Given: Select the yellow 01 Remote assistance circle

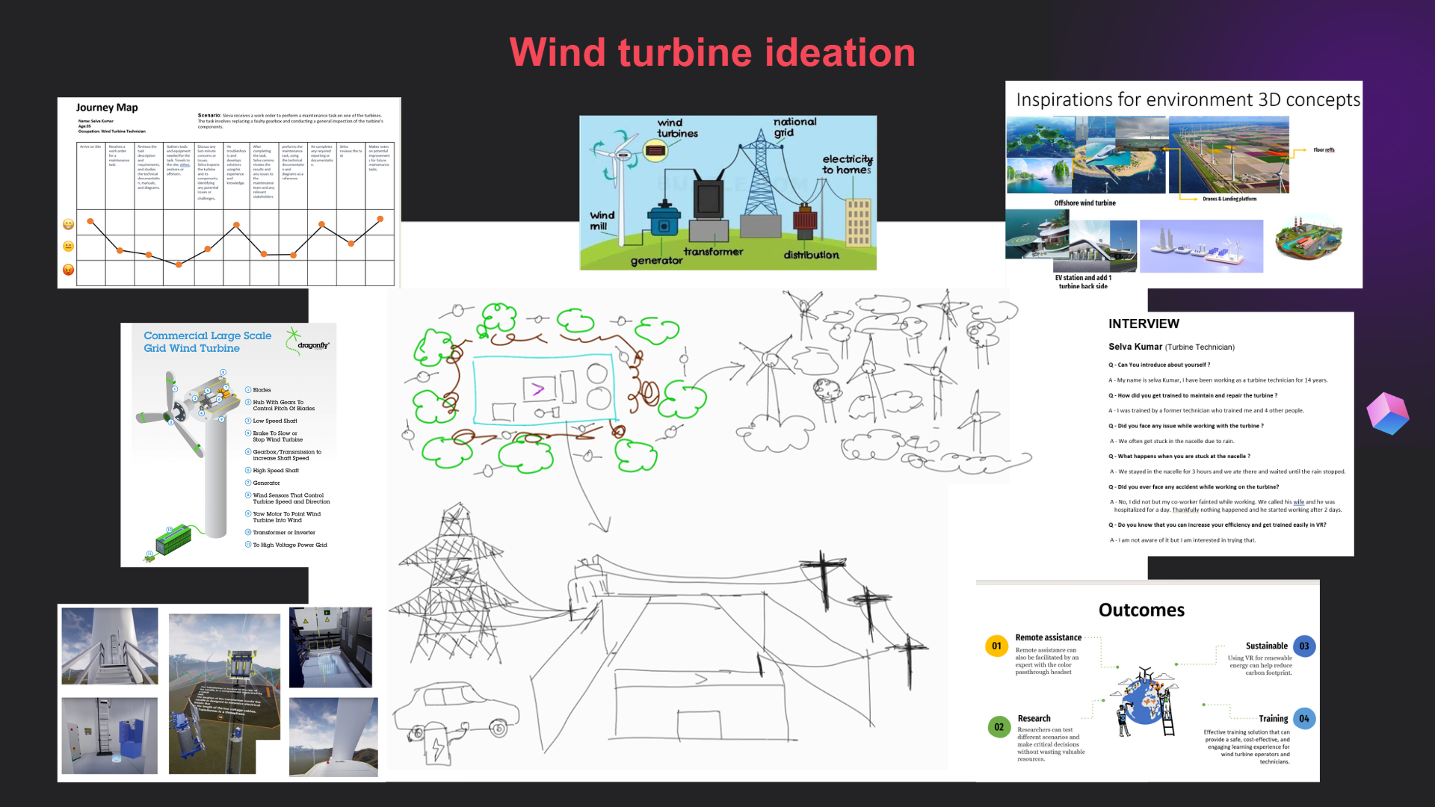Looking at the screenshot, I should 996,646.
